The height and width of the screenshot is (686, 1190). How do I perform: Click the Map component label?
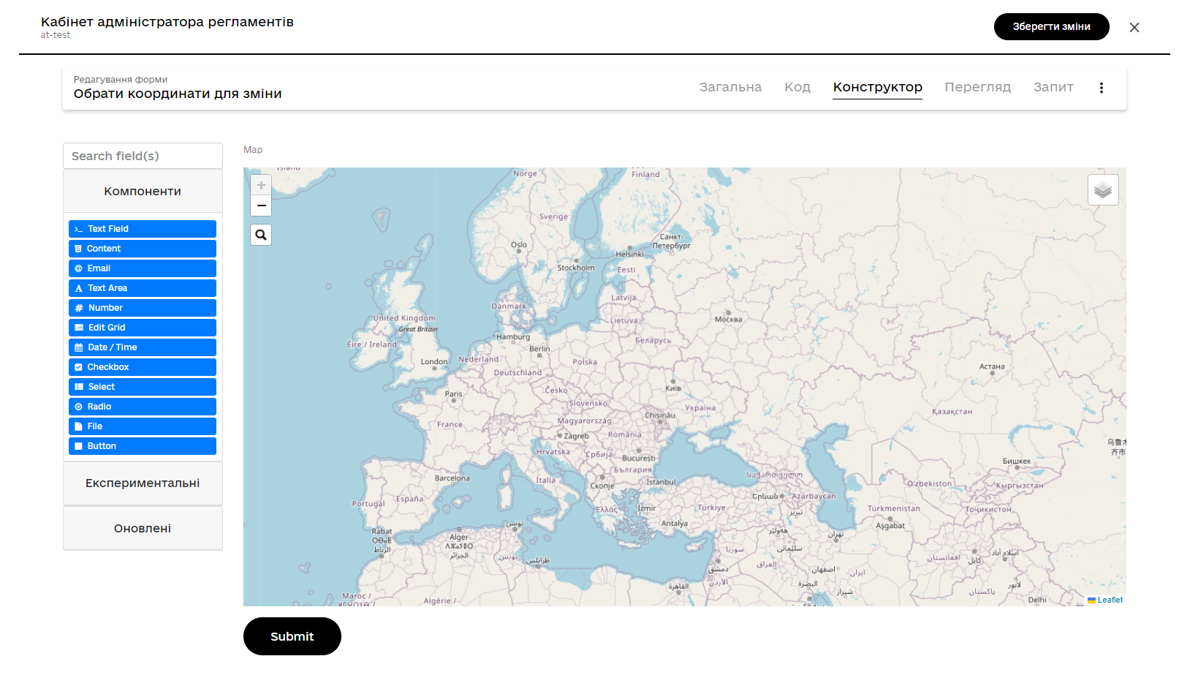tap(253, 150)
